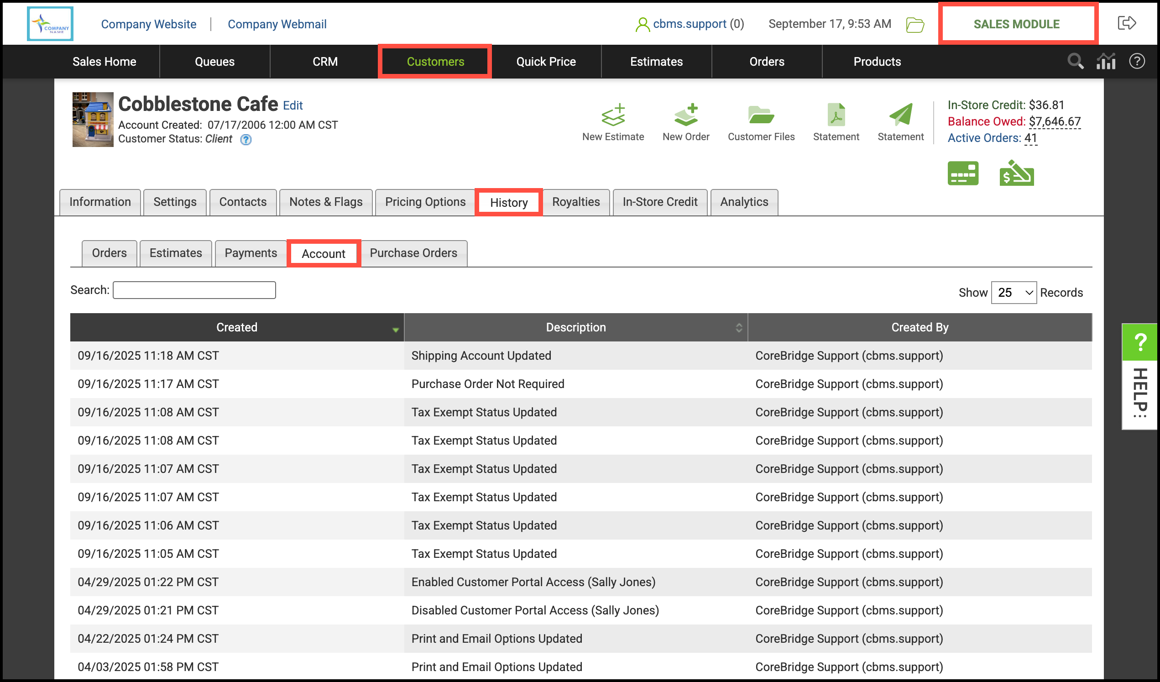Screen dimensions: 1160x682
Task: Switch to the Notes & Flags tab
Action: tap(325, 202)
